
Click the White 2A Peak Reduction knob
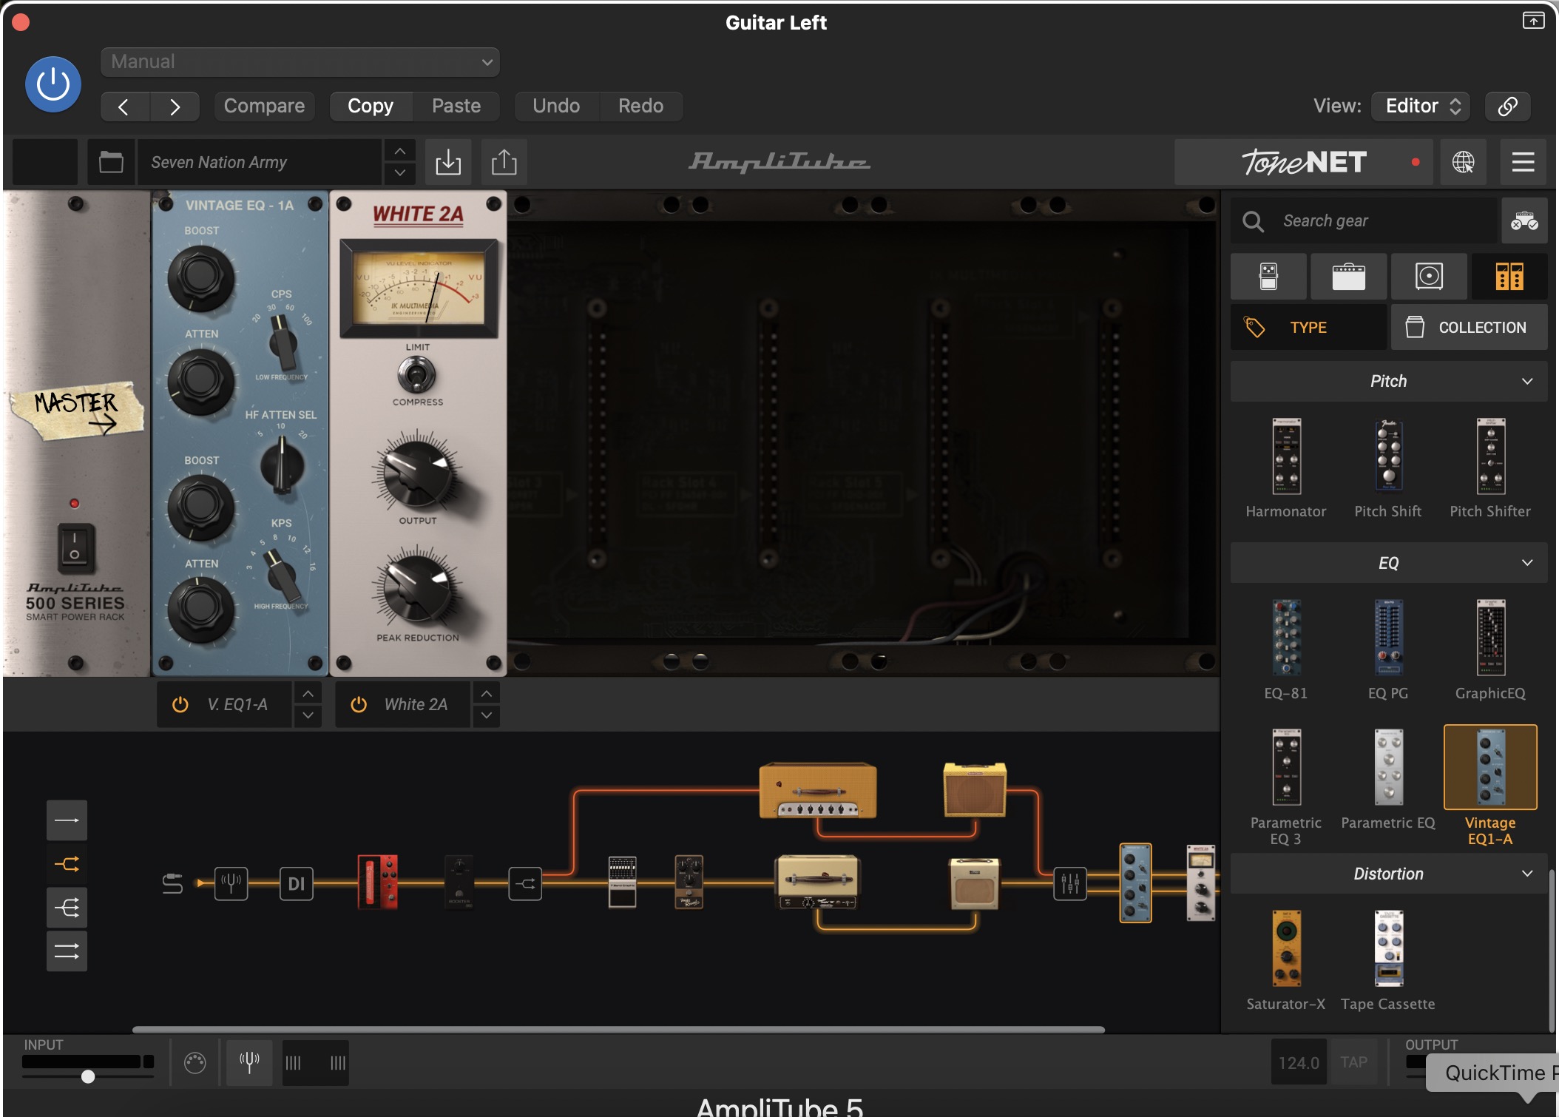[417, 591]
